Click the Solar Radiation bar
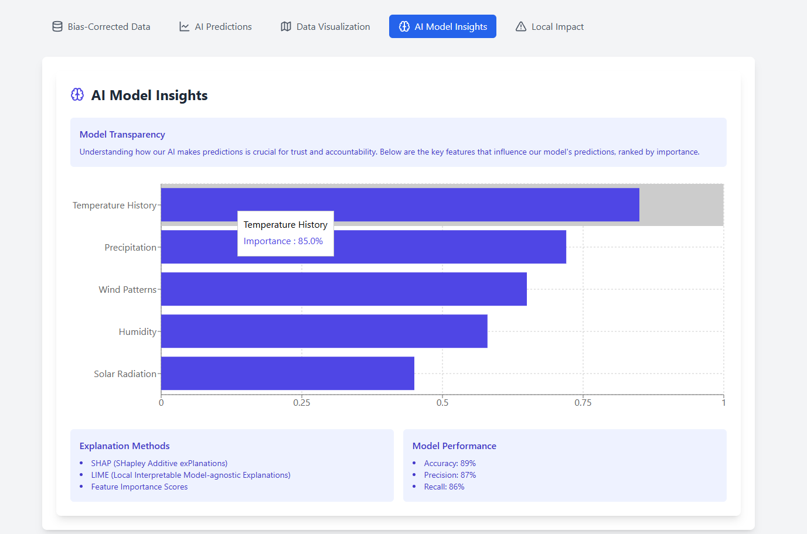The image size is (807, 534). tap(288, 374)
